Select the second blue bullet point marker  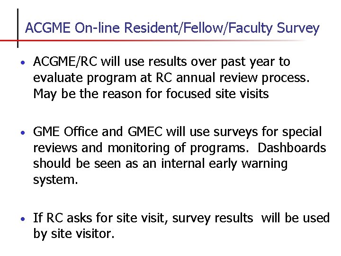23,133
